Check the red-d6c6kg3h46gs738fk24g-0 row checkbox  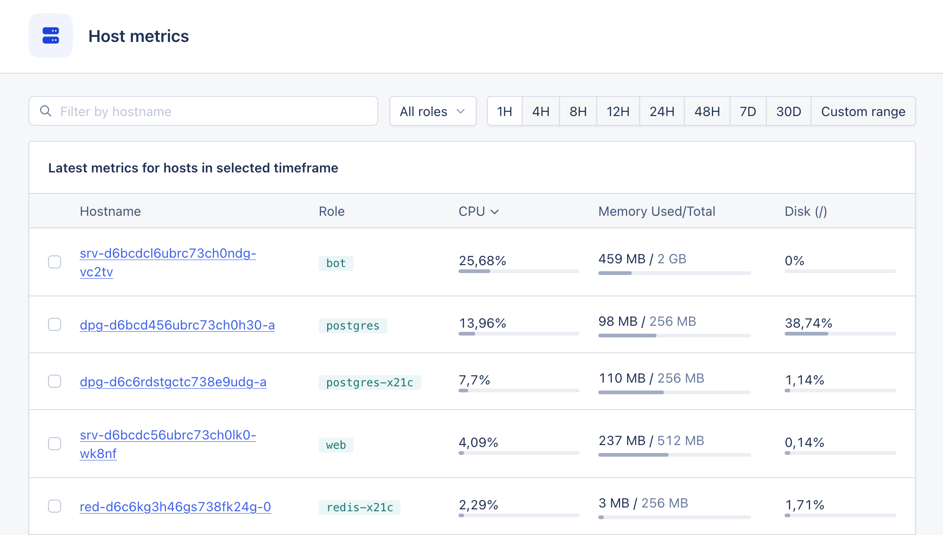click(x=55, y=506)
